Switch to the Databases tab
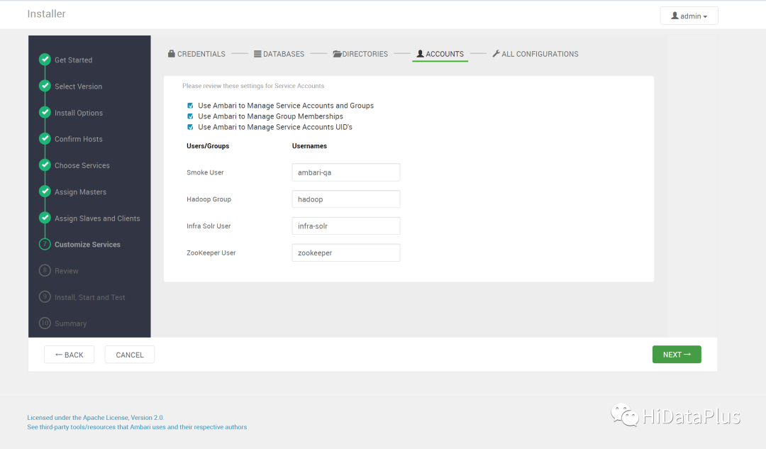 279,54
